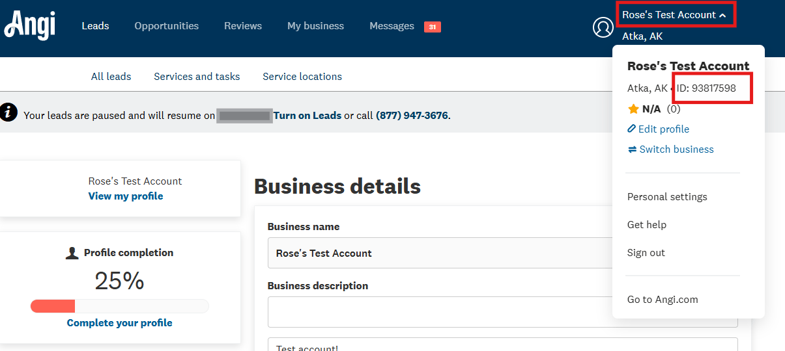
Task: Click the swap arrows icon beside Switch business
Action: tap(632, 149)
